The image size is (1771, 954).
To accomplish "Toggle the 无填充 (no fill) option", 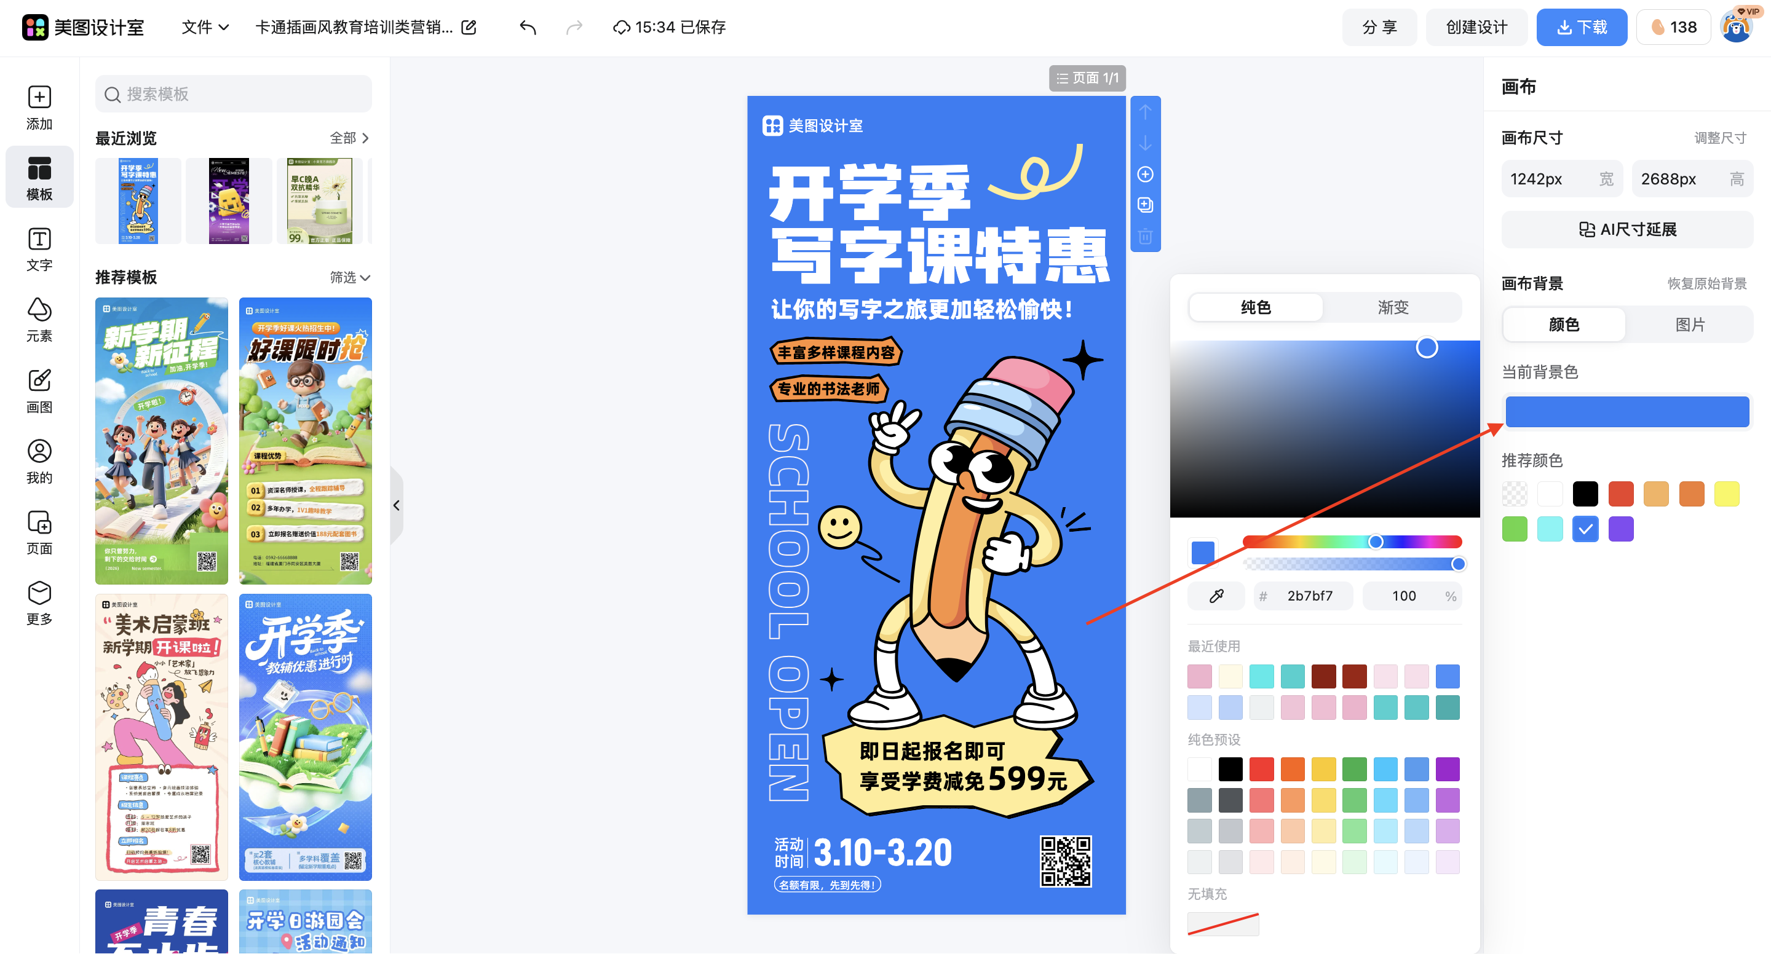I will click(1223, 924).
